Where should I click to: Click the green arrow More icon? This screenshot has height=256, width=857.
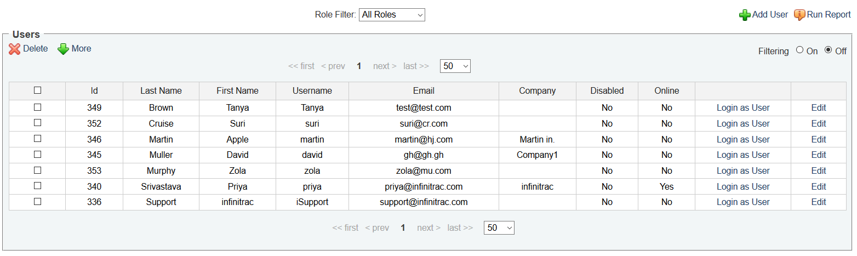[64, 49]
